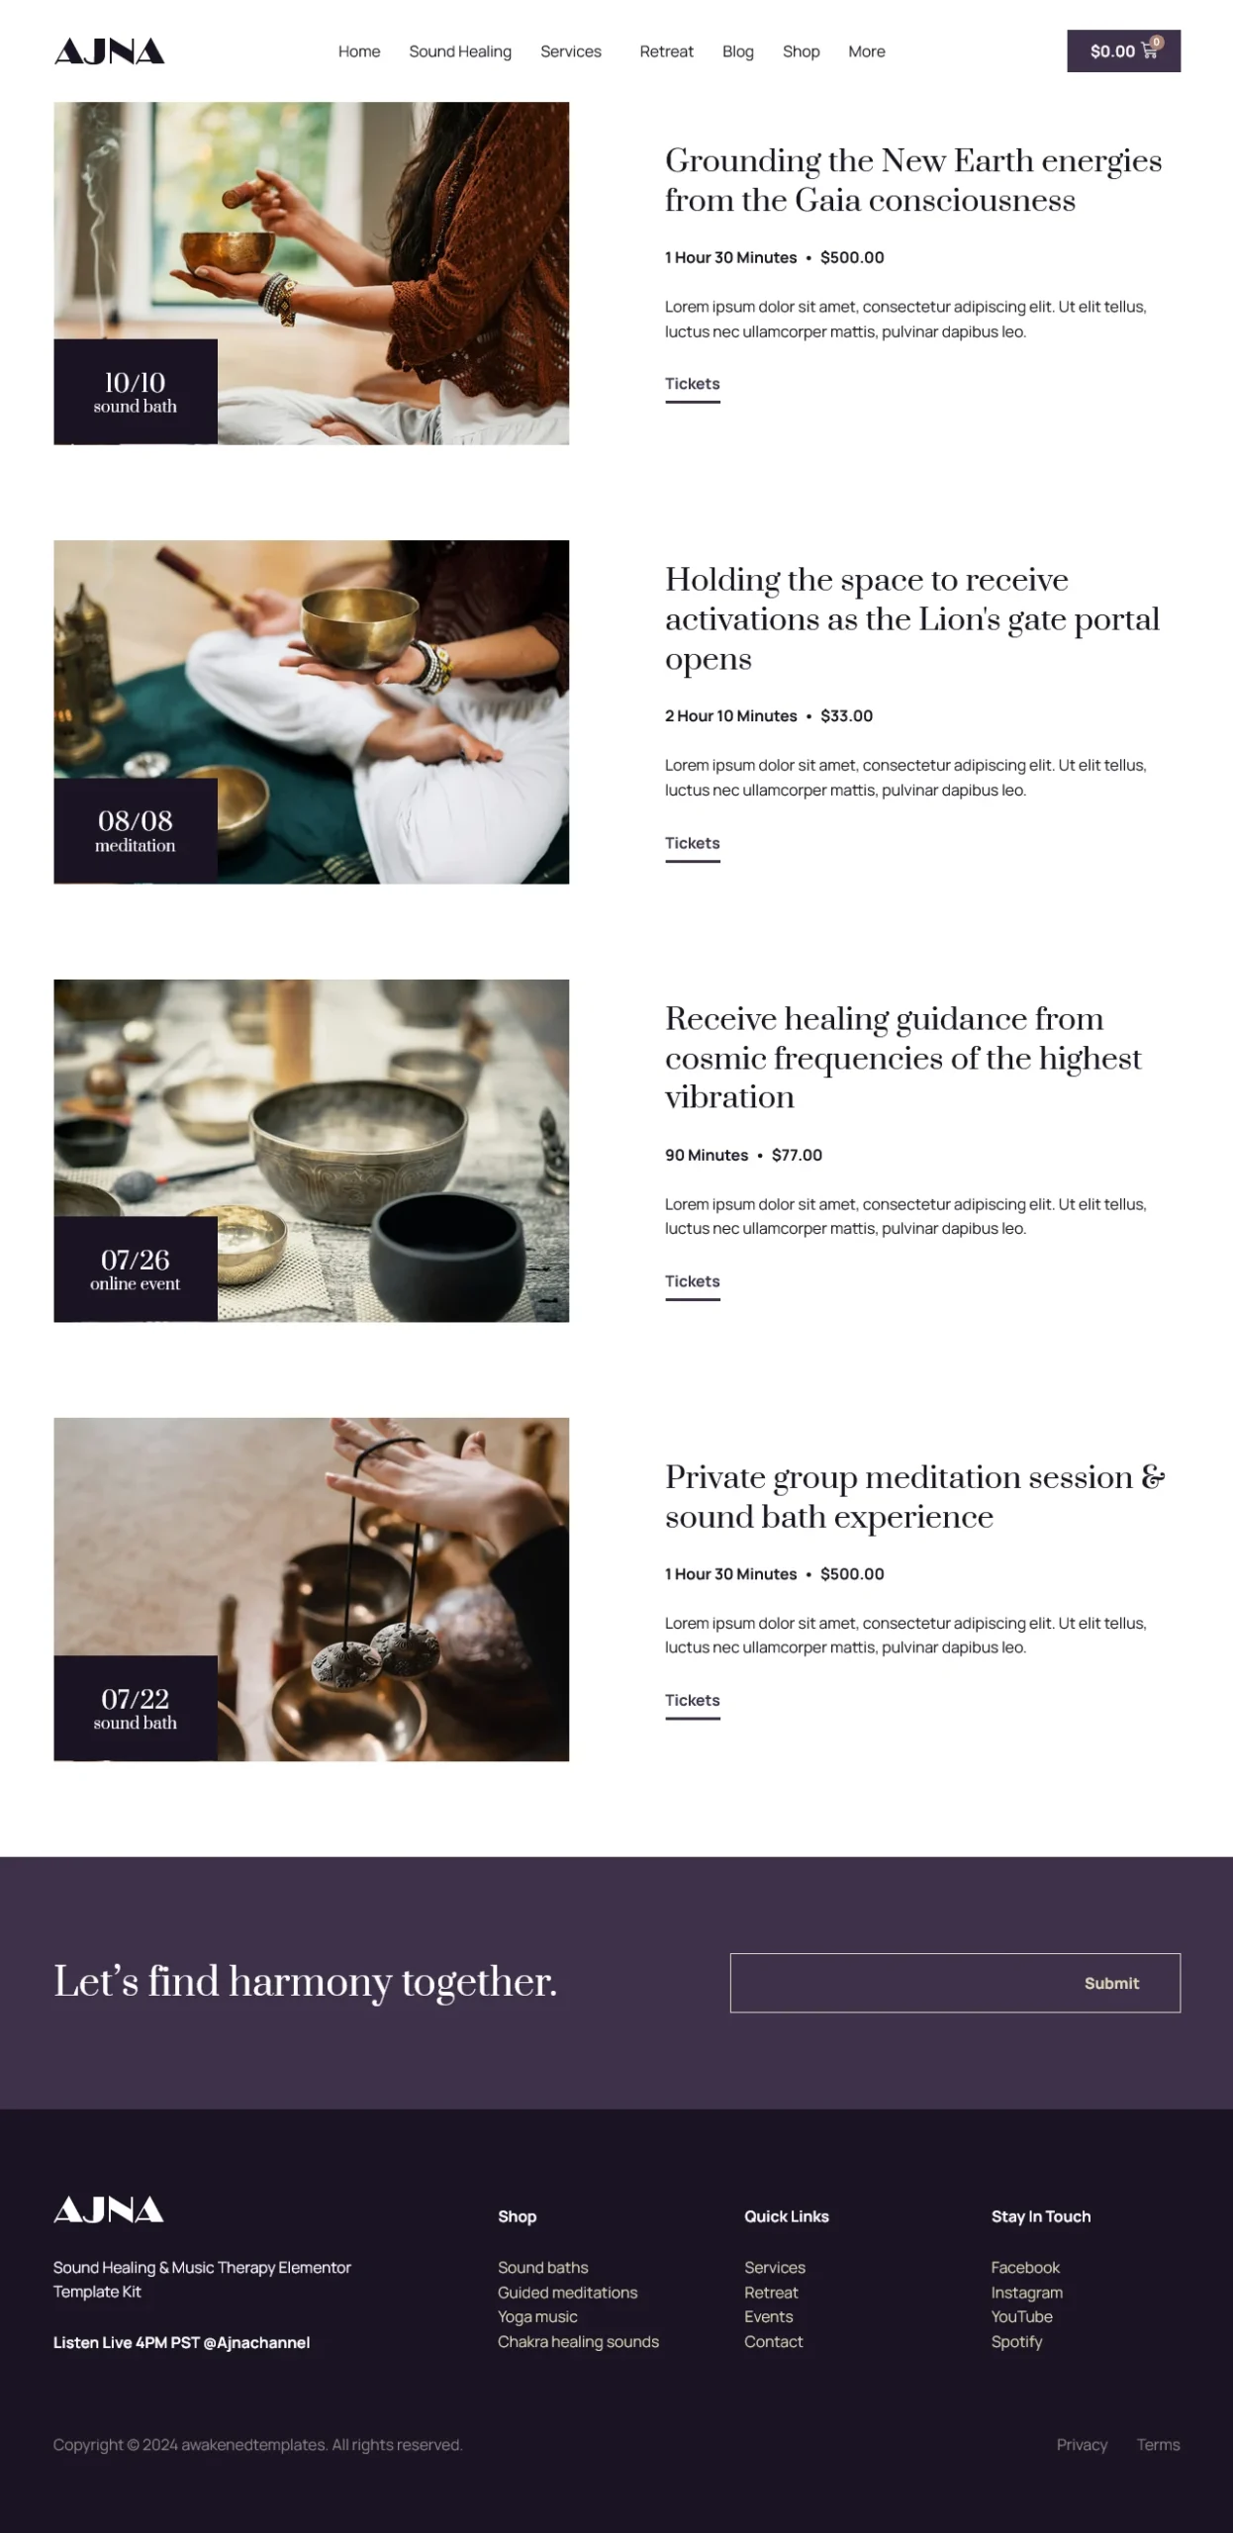Click the title Receive healing guidance from cosmic frequencies

(x=902, y=1058)
